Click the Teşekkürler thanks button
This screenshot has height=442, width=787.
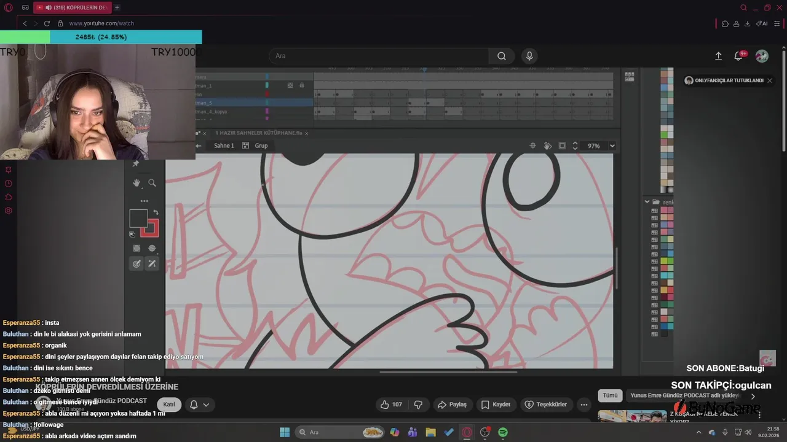click(x=546, y=405)
